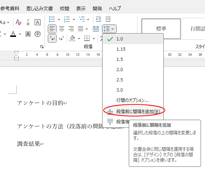This screenshot has height=169, width=205.
Task: Click the character border icon
Action: click(x=38, y=22)
